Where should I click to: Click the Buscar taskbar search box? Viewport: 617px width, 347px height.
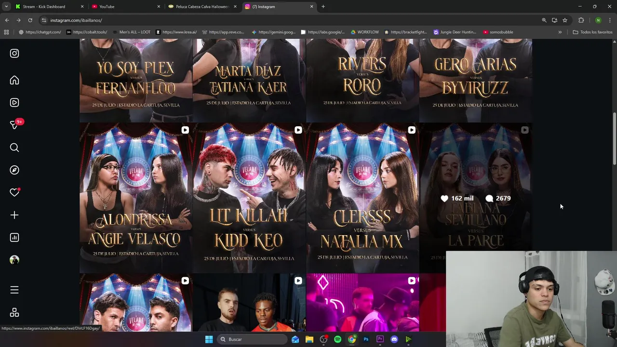point(252,339)
